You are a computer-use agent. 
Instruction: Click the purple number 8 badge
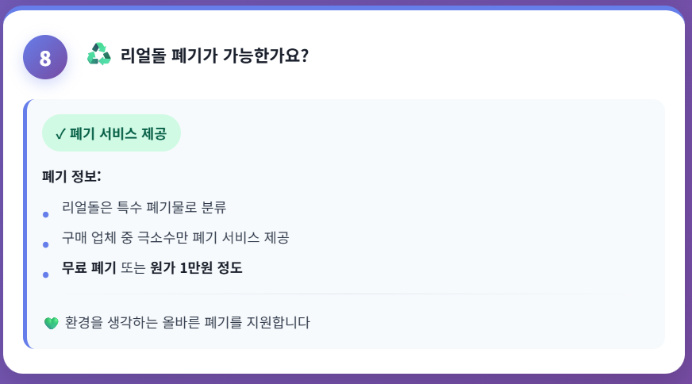tap(45, 58)
